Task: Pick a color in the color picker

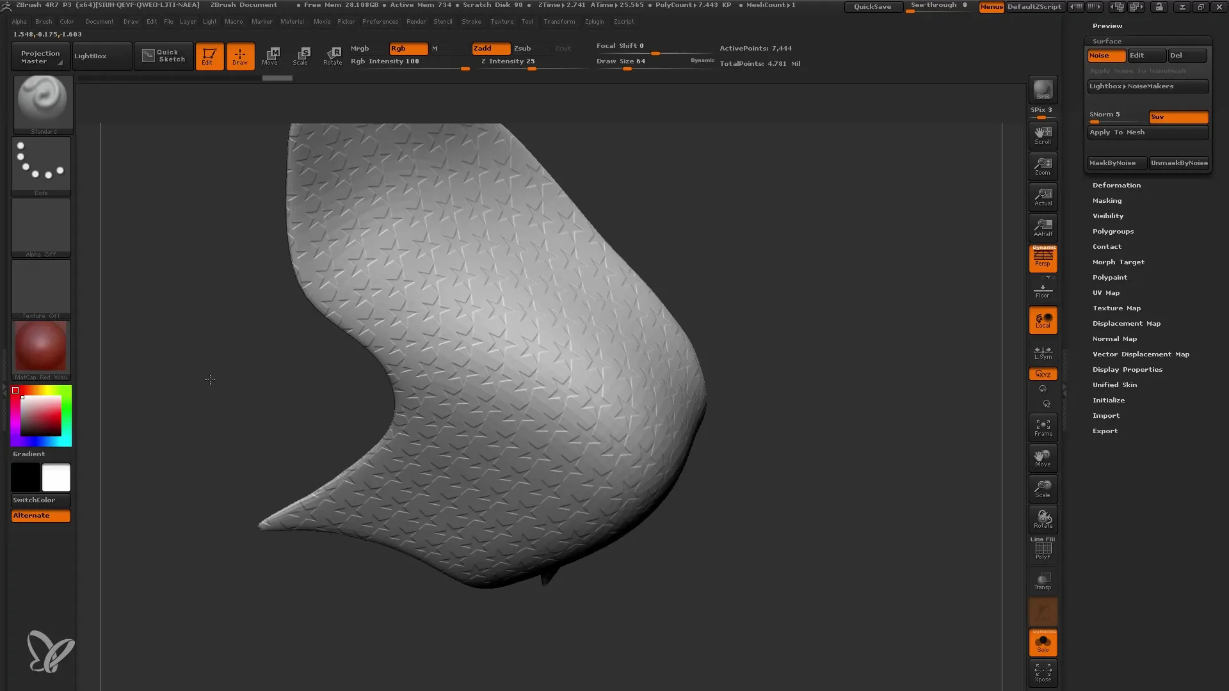Action: point(41,416)
